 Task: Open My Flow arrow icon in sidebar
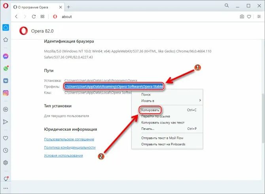coord(6,122)
